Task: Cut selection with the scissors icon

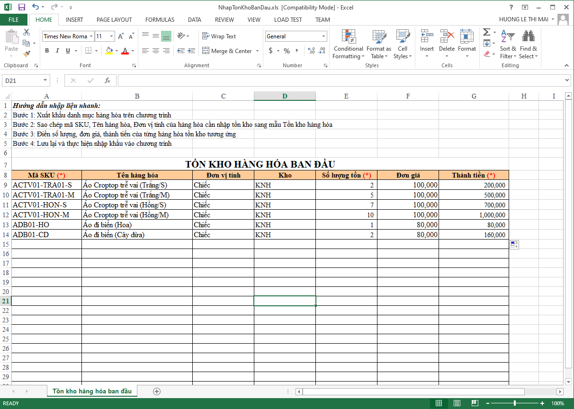Action: pyautogui.click(x=27, y=32)
